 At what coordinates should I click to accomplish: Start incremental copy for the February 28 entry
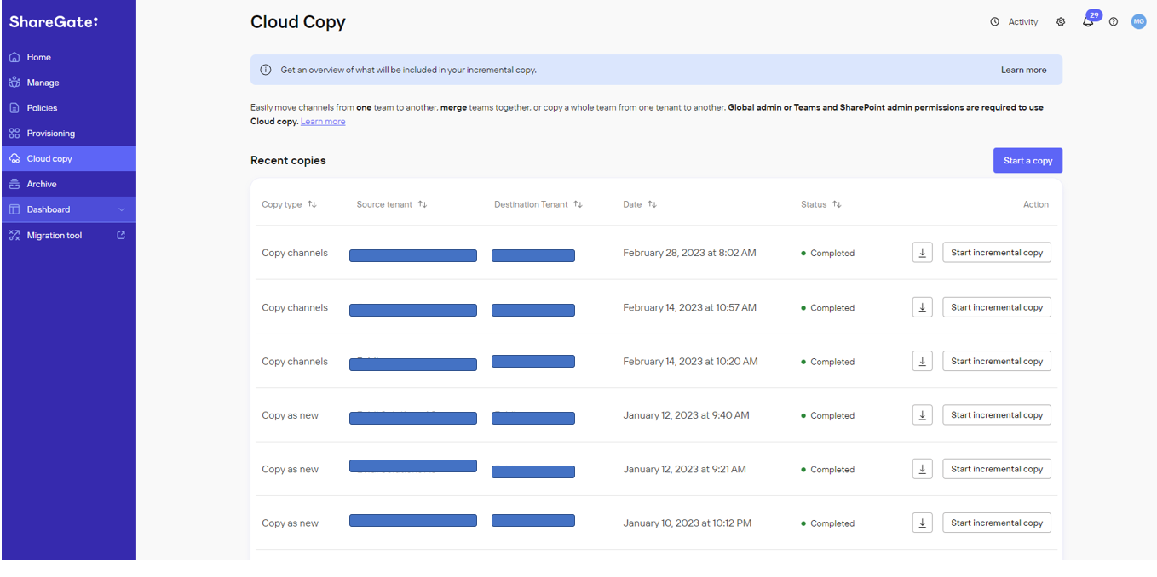[996, 252]
